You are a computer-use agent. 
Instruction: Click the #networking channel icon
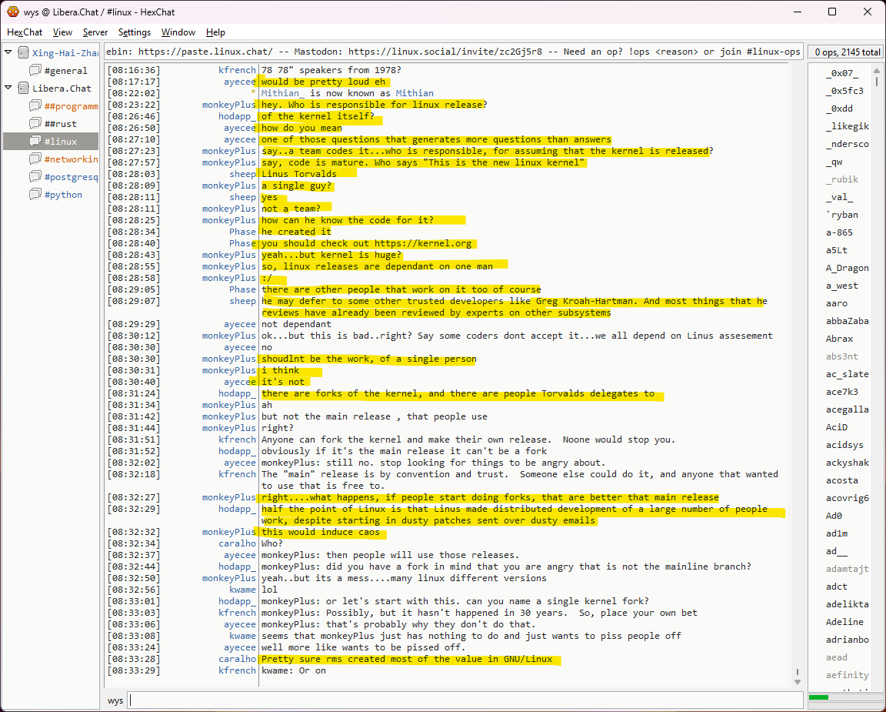pos(35,159)
